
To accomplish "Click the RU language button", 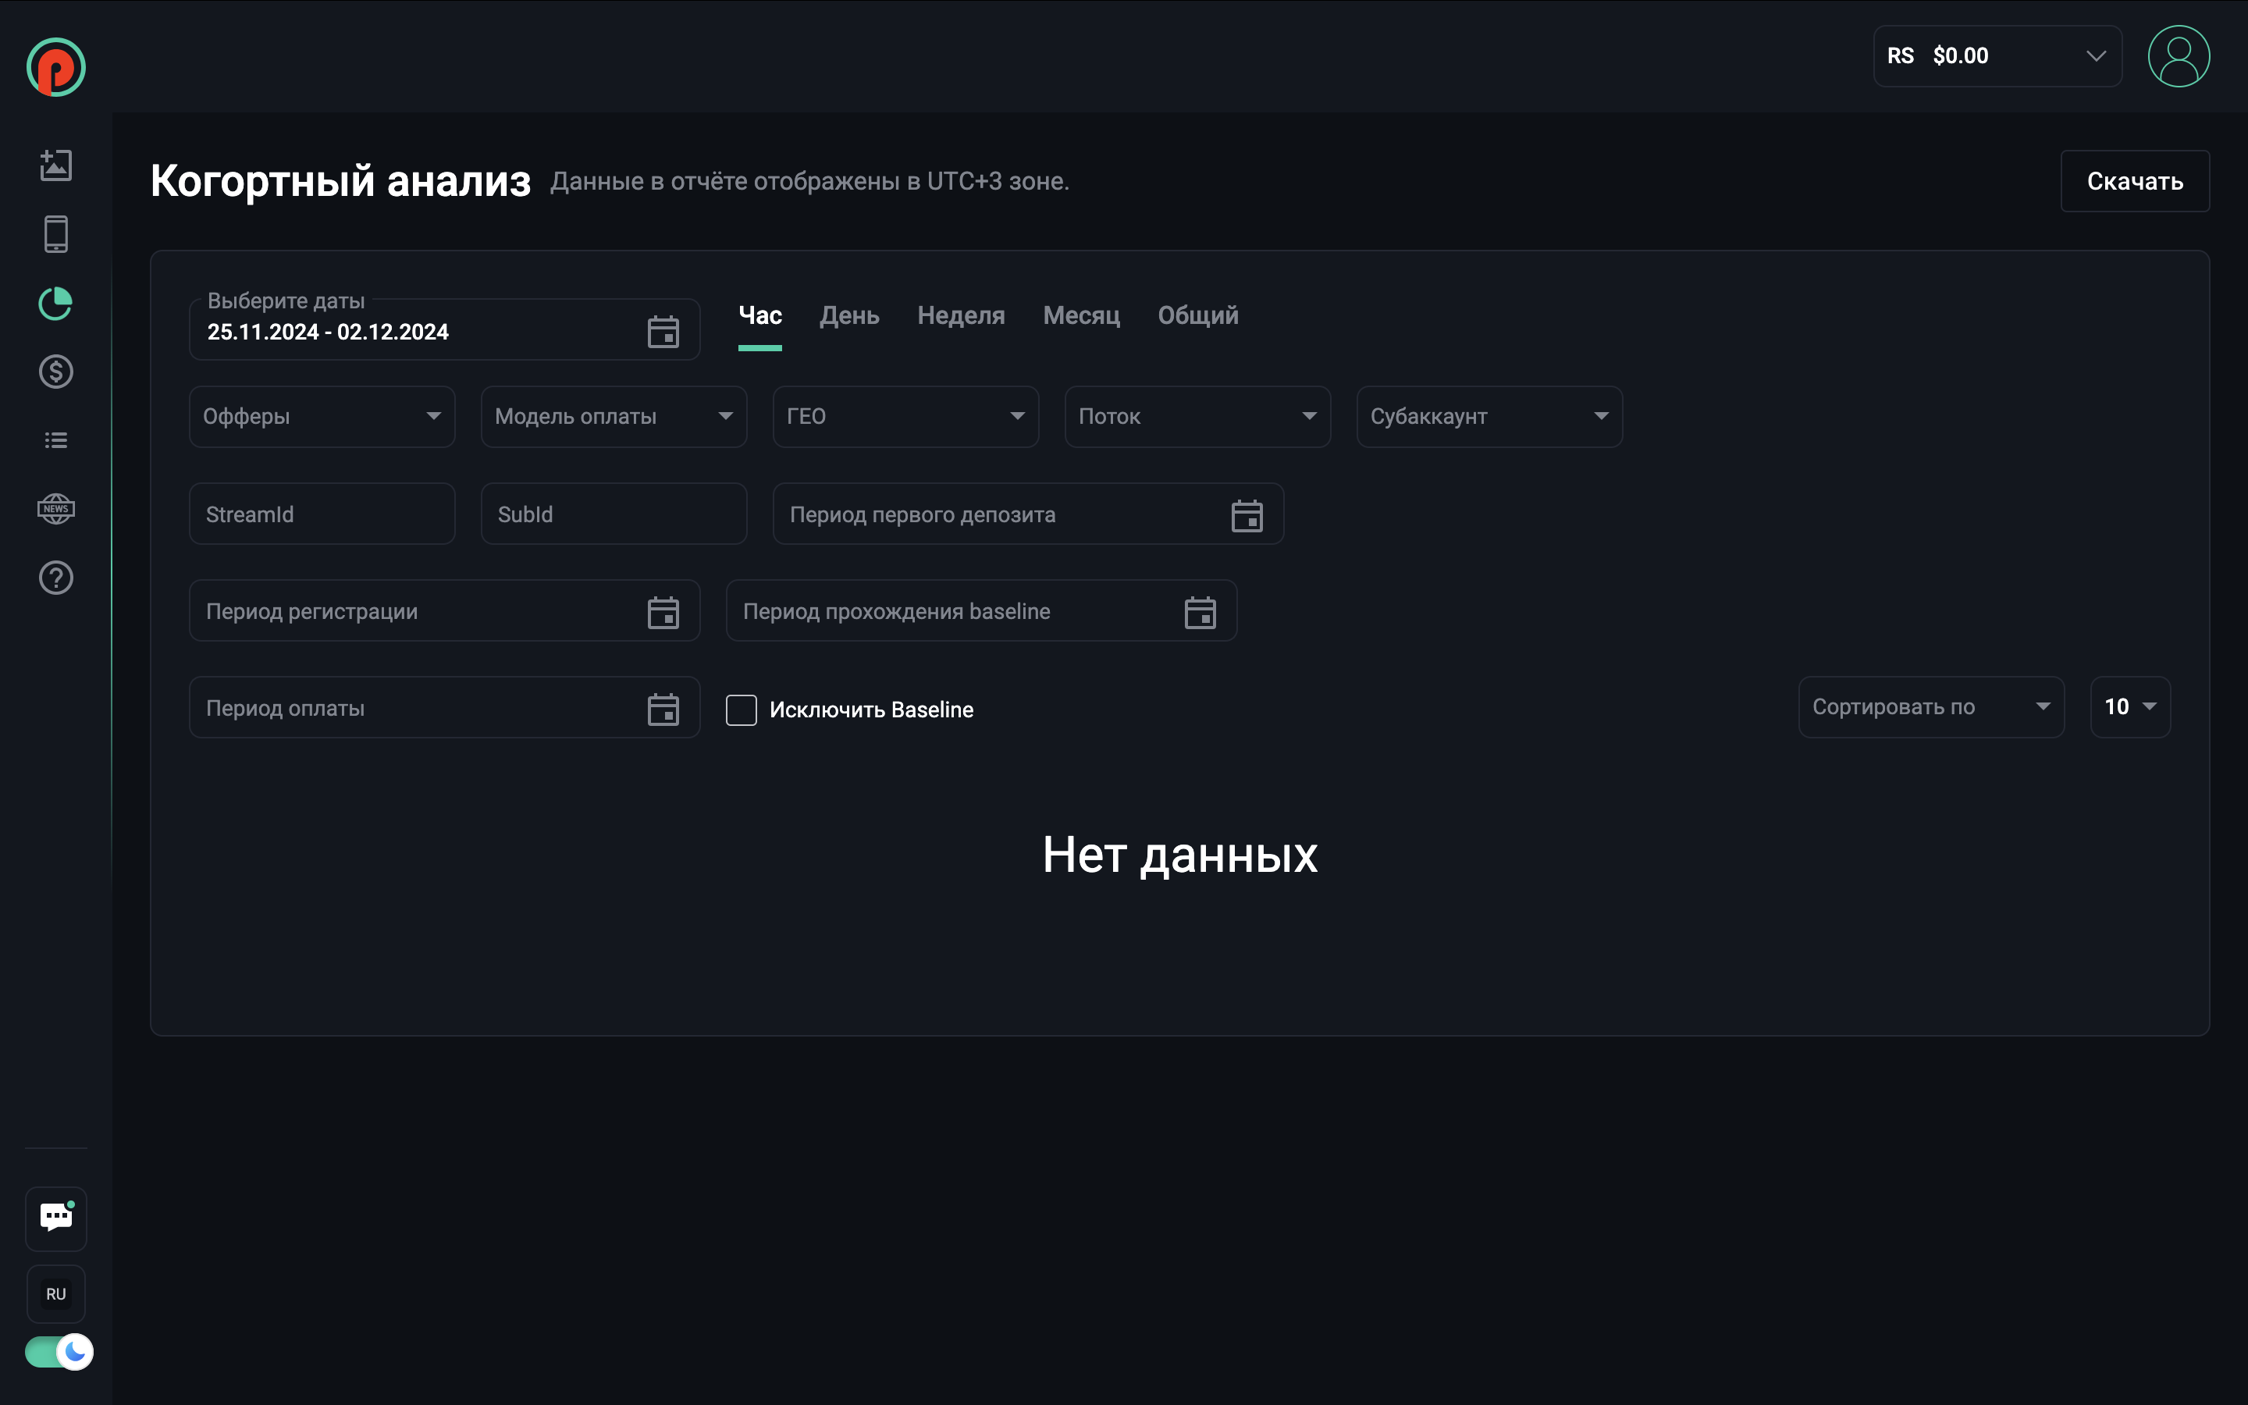I will pos(55,1293).
